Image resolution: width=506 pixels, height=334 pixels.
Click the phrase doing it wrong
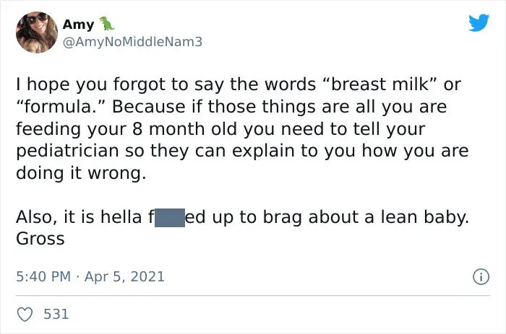[x=81, y=174]
